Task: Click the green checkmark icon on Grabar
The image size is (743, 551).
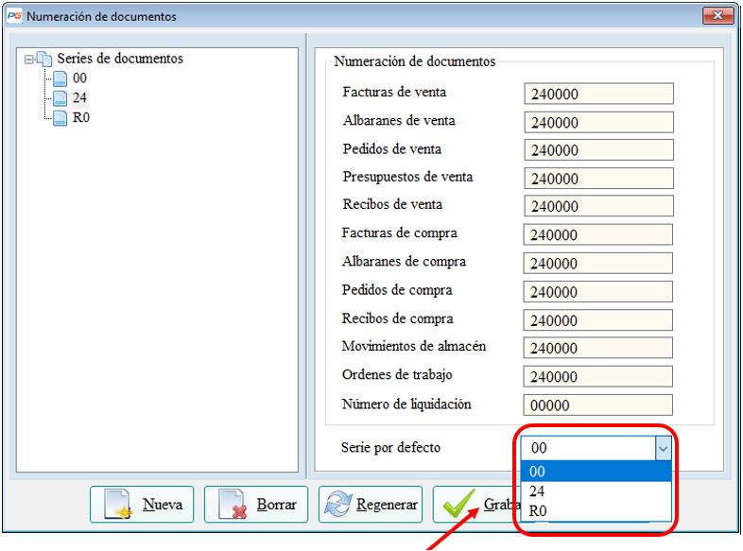Action: coord(459,503)
